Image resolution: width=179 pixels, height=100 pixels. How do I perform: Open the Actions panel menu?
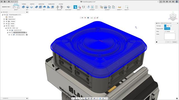(x=92, y=10)
